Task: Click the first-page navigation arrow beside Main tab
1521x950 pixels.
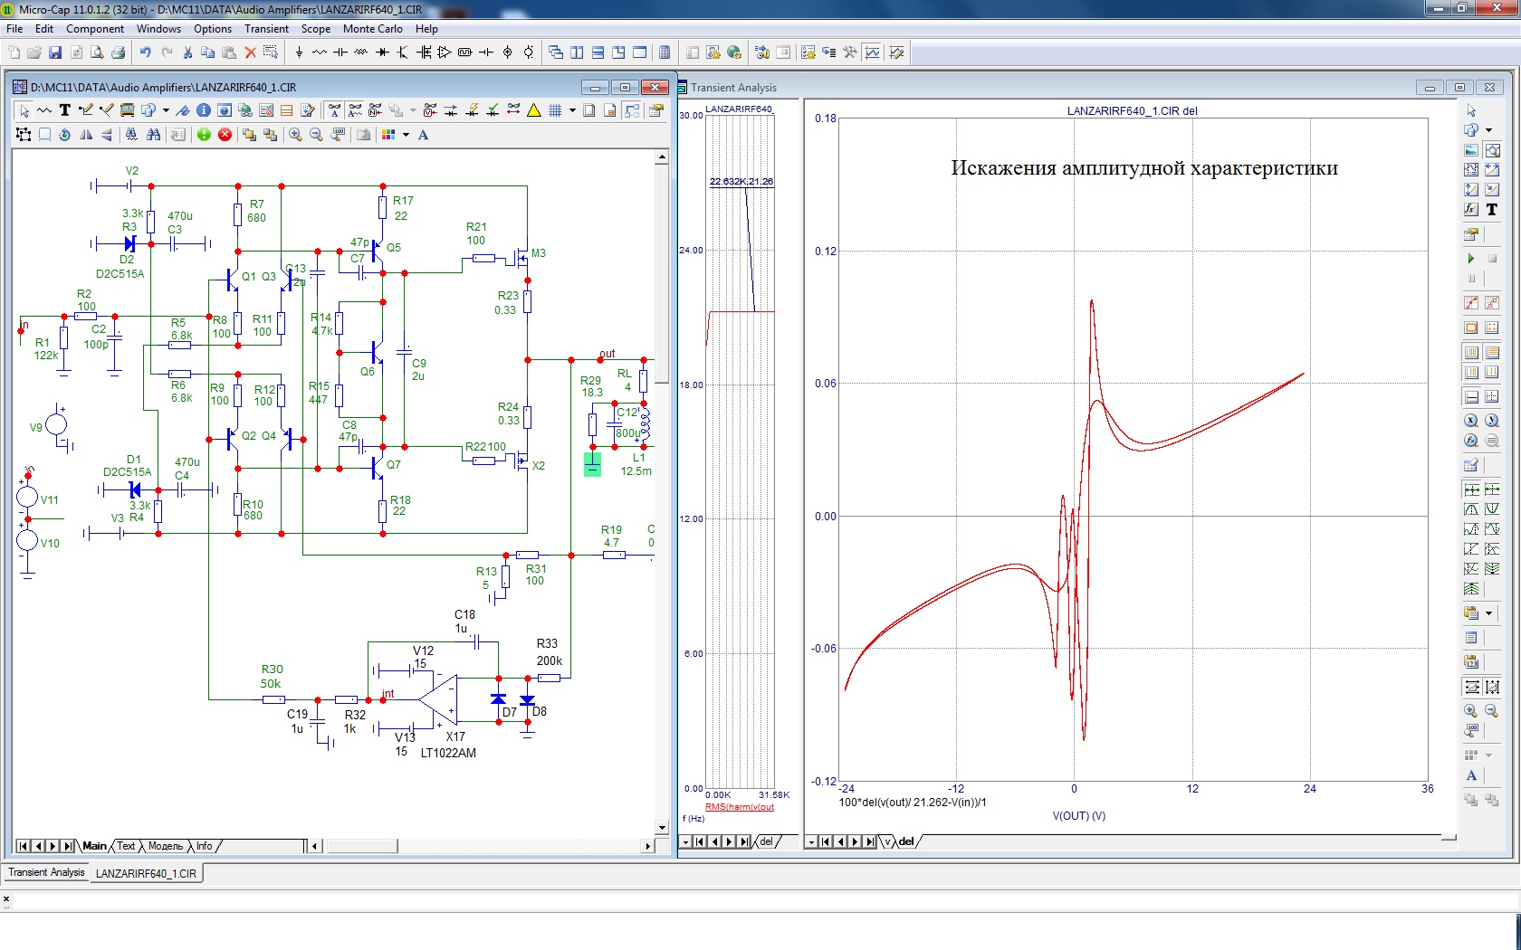Action: coord(23,846)
